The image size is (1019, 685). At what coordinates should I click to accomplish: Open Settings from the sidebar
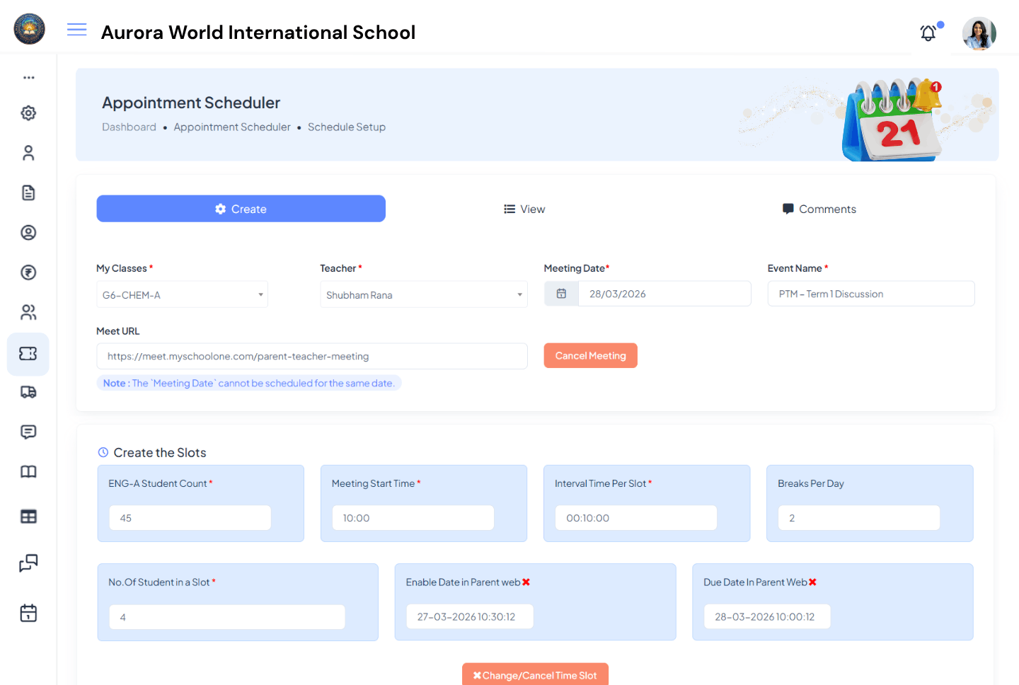pos(28,113)
